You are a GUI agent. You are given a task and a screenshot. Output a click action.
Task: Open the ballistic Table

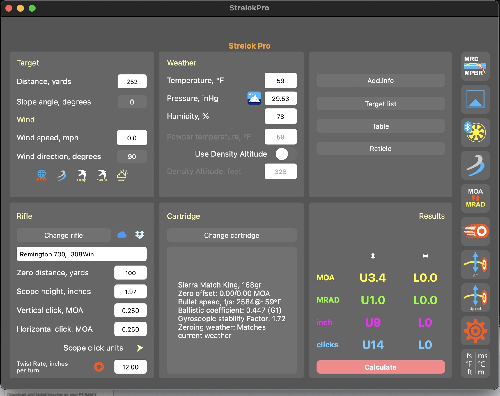[380, 126]
